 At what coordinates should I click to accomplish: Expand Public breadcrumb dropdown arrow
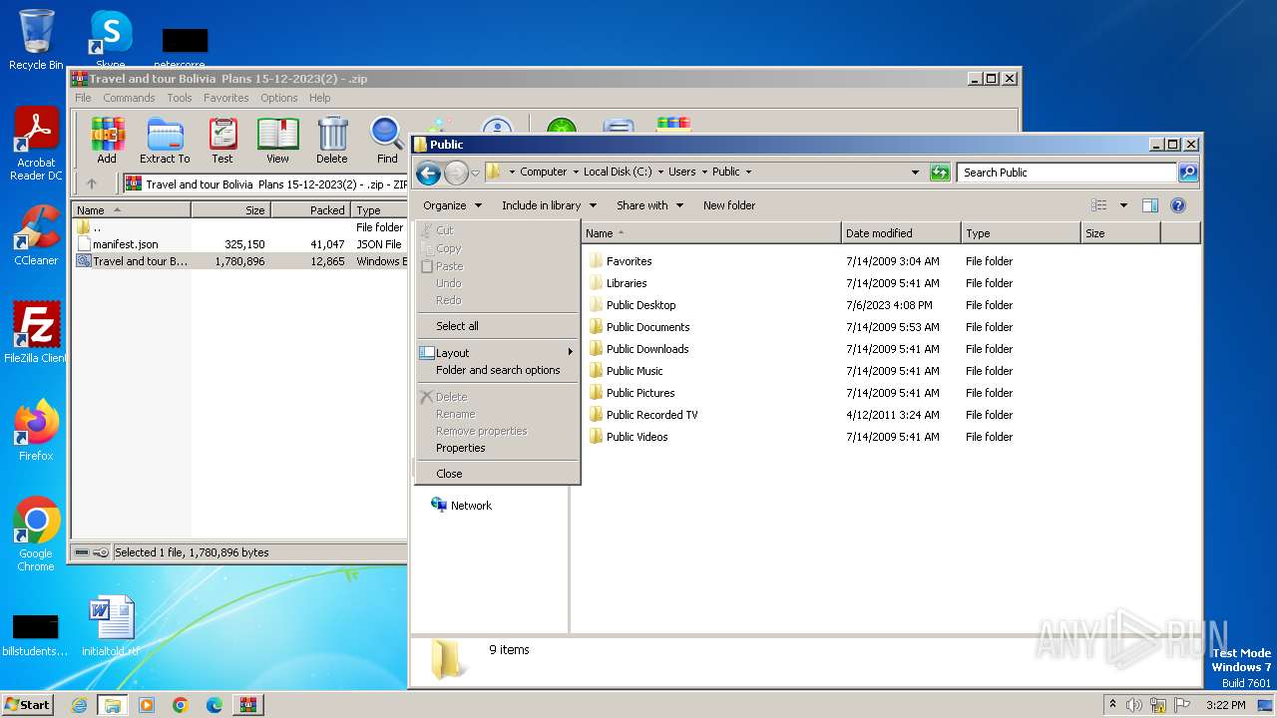748,172
